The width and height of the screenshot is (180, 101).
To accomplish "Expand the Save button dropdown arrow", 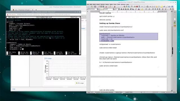I will click(x=96, y=6).
